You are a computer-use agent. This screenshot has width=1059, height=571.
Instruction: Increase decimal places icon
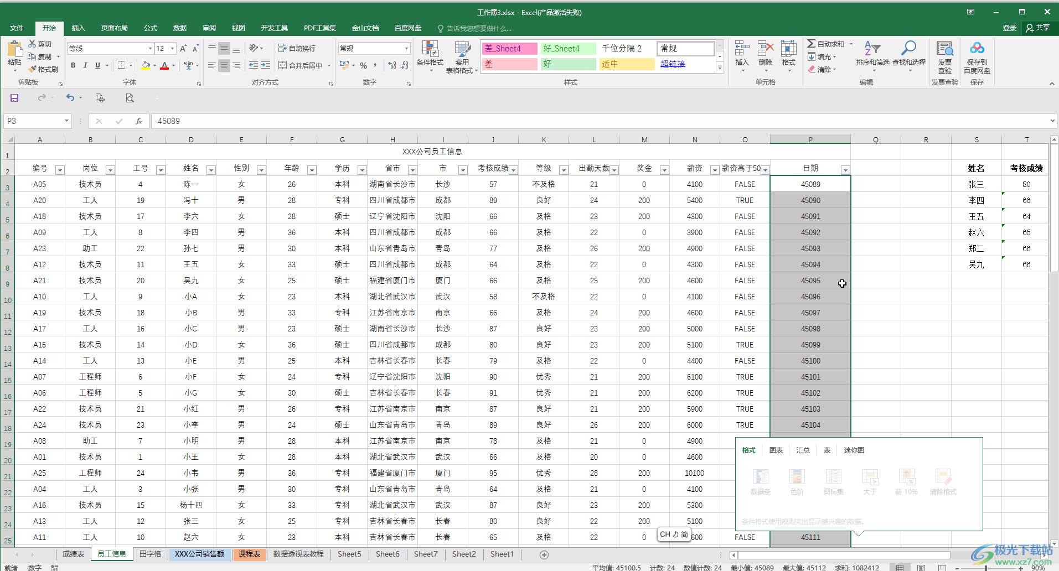tap(392, 65)
